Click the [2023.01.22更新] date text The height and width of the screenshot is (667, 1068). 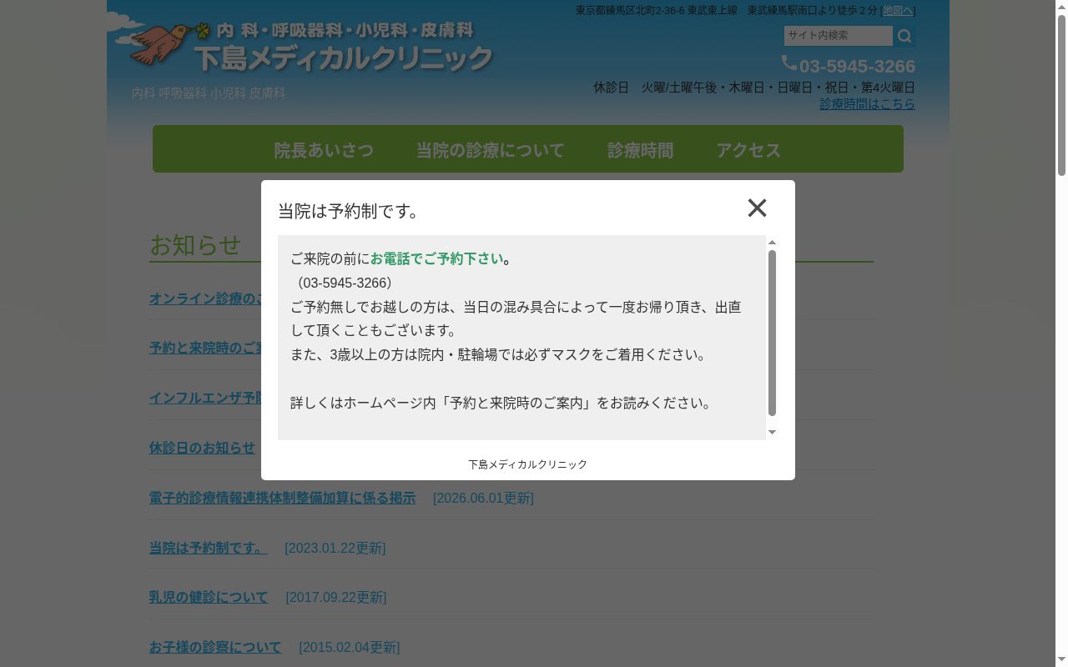[x=335, y=548]
